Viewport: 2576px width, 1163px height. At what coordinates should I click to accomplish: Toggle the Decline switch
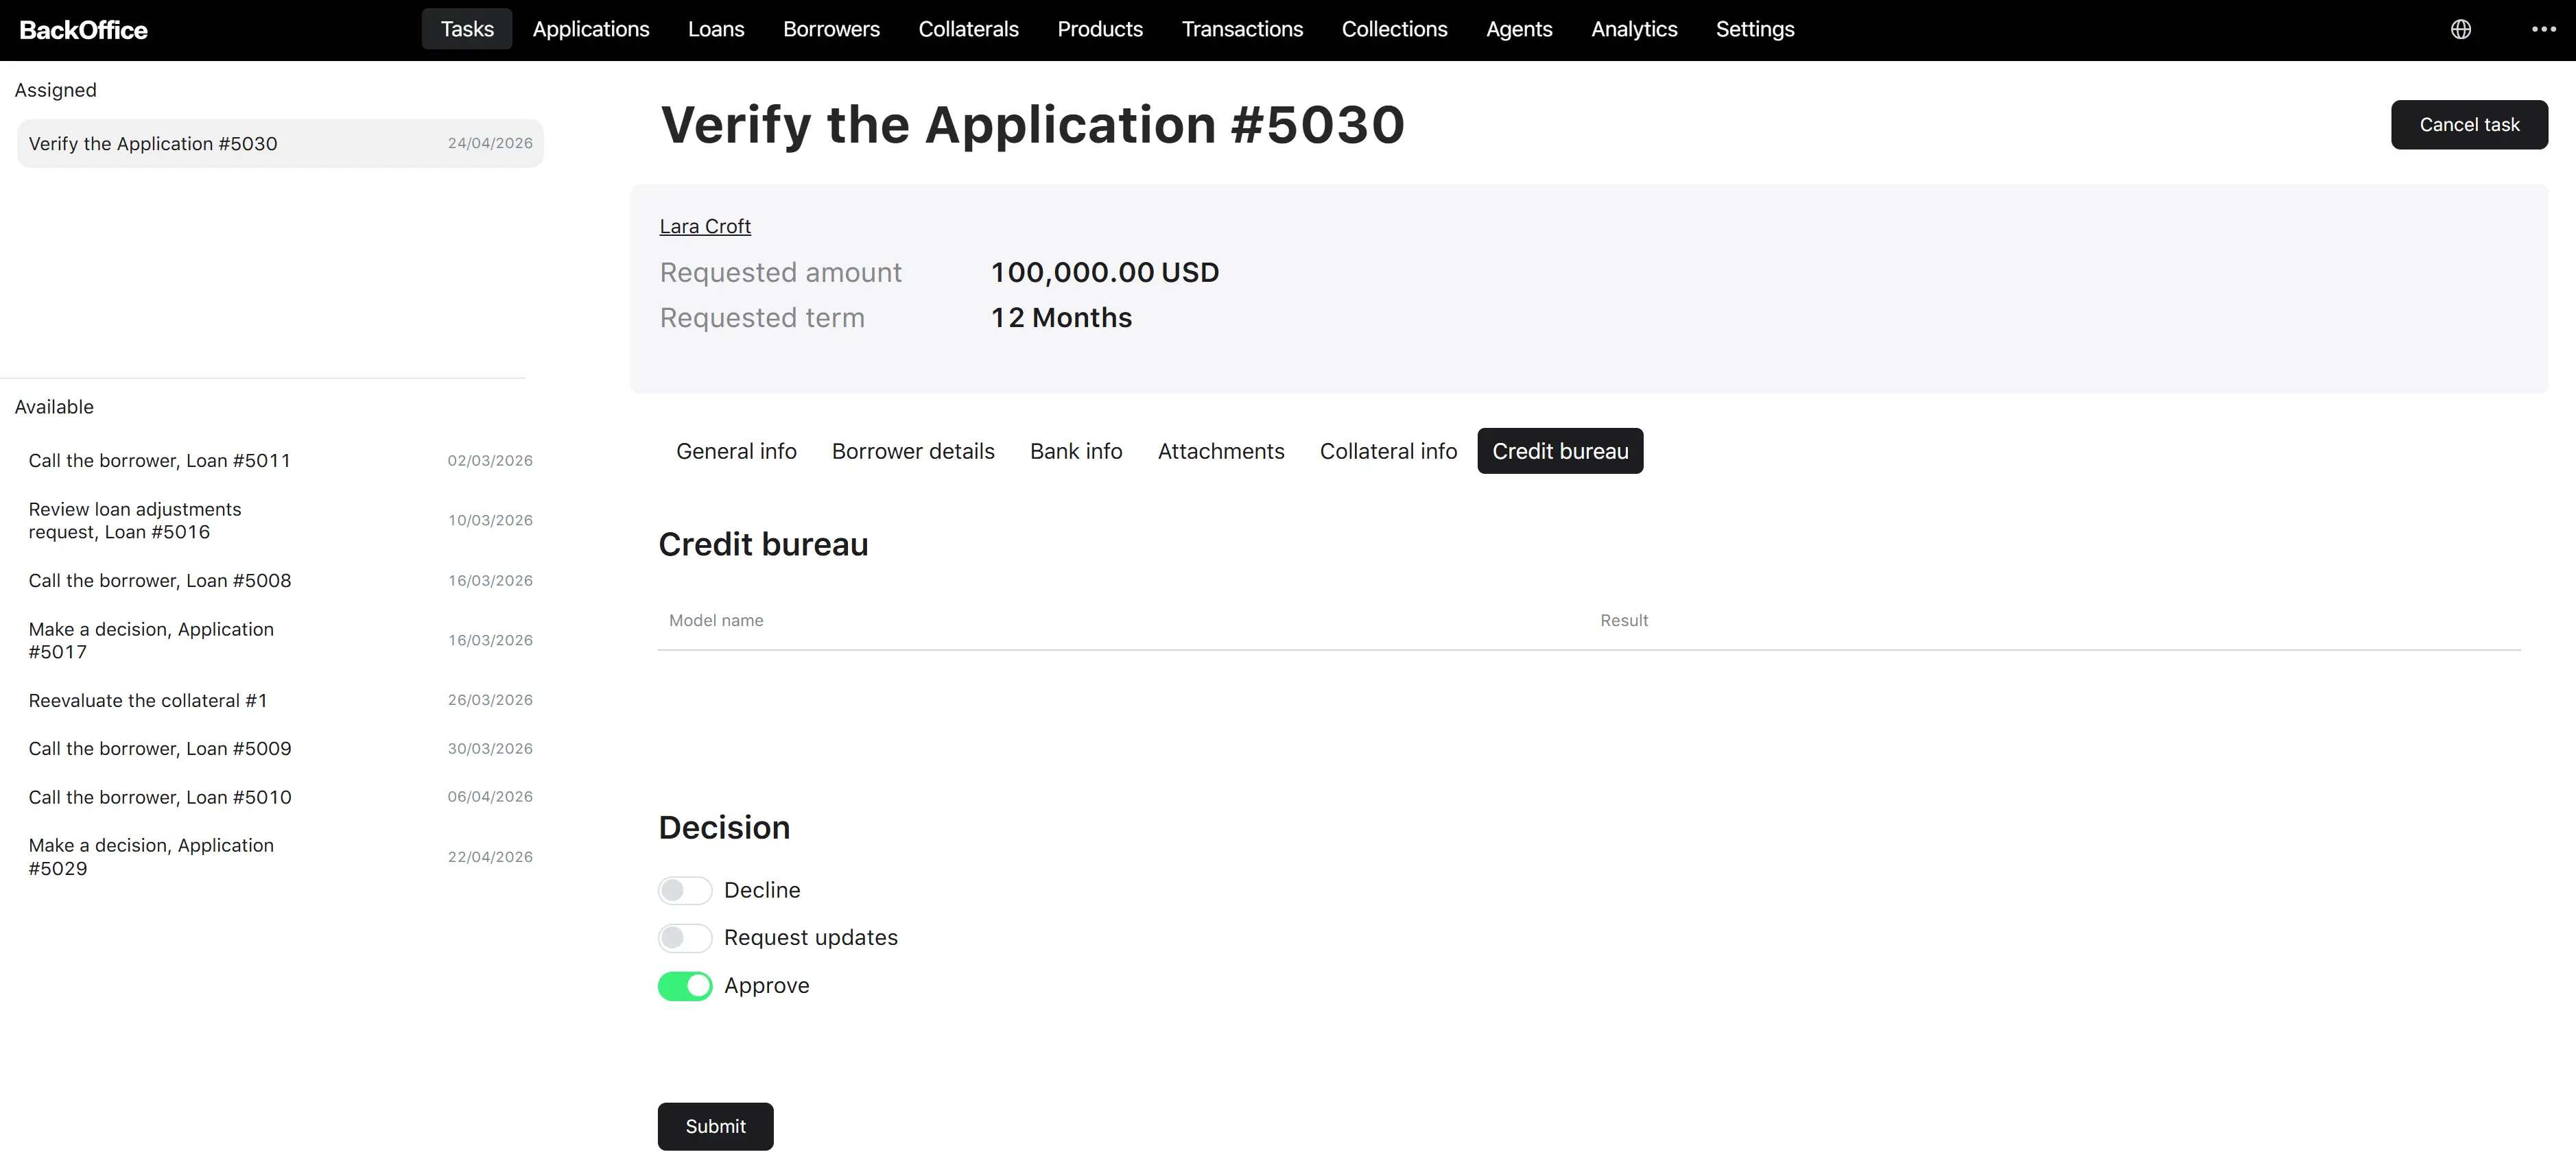pos(685,890)
